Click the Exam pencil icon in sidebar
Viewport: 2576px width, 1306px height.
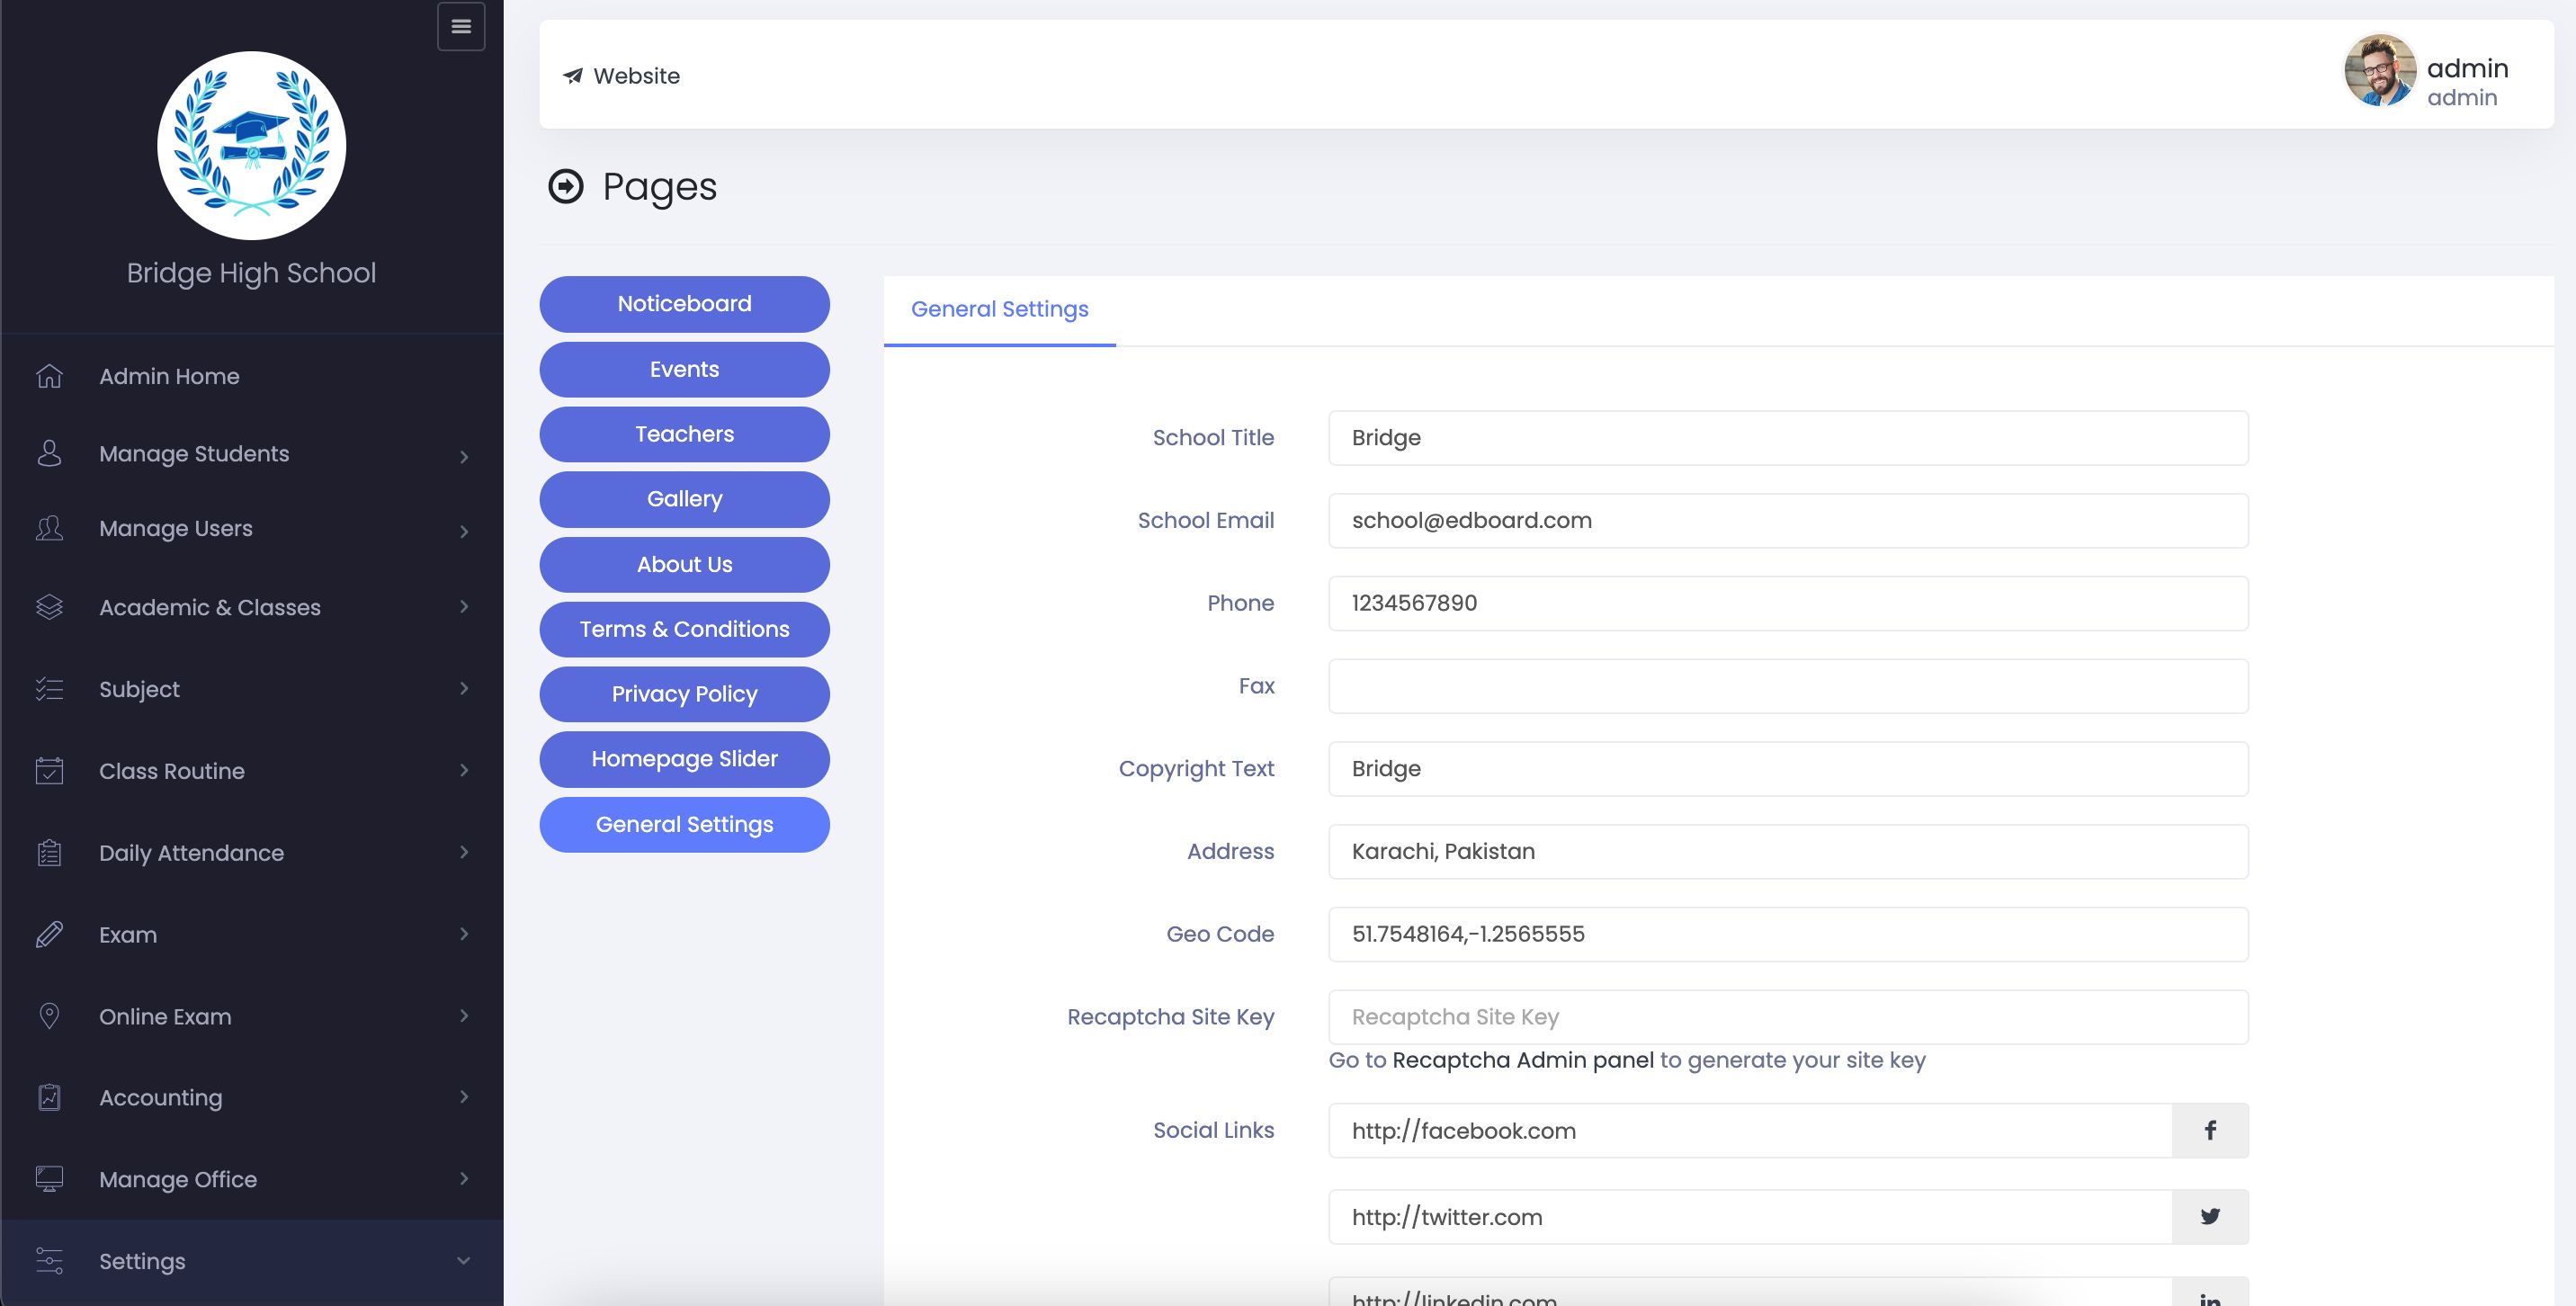click(49, 934)
